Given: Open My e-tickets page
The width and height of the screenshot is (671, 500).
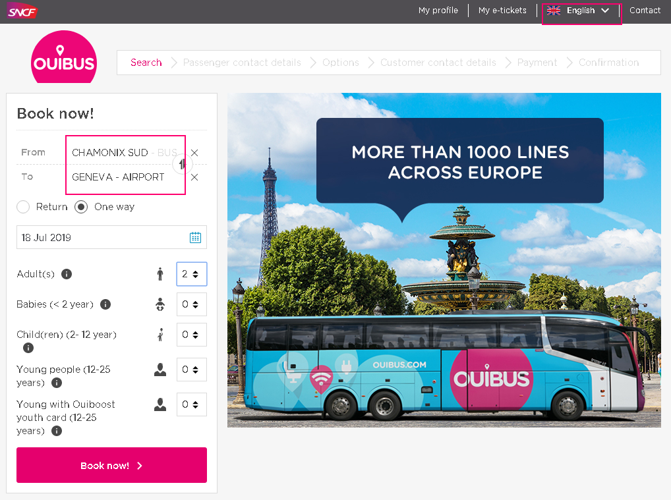Looking at the screenshot, I should 502,11.
